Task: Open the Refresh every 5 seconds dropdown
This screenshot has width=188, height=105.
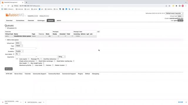Action: [174, 13]
